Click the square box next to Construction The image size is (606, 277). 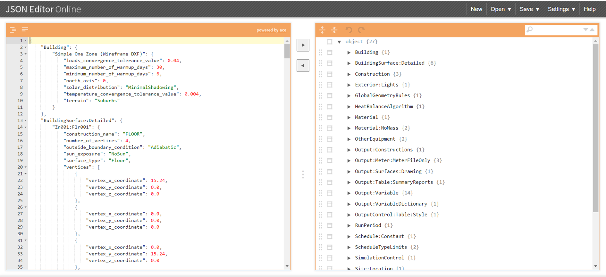(330, 74)
